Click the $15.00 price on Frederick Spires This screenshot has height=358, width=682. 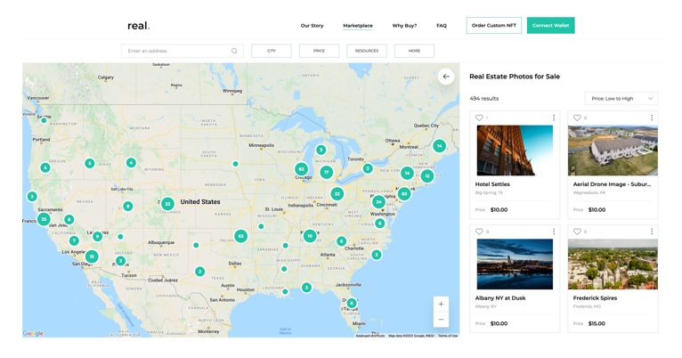click(597, 323)
